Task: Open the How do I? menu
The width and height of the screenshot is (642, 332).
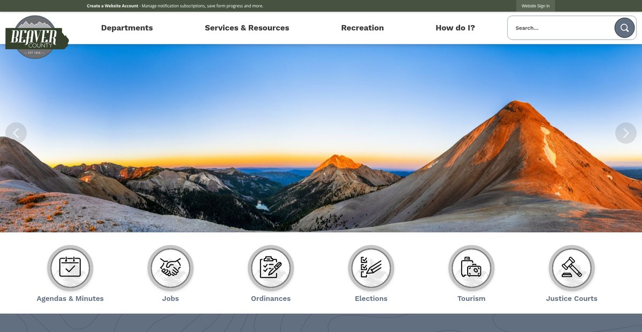Action: (x=455, y=28)
